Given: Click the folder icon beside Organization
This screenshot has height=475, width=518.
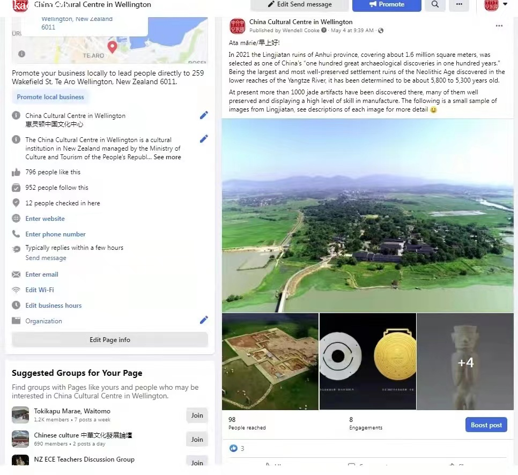Looking at the screenshot, I should [x=16, y=321].
